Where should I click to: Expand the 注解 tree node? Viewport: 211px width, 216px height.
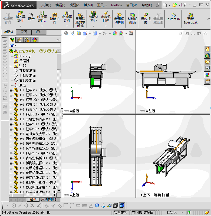[x=11, y=66]
